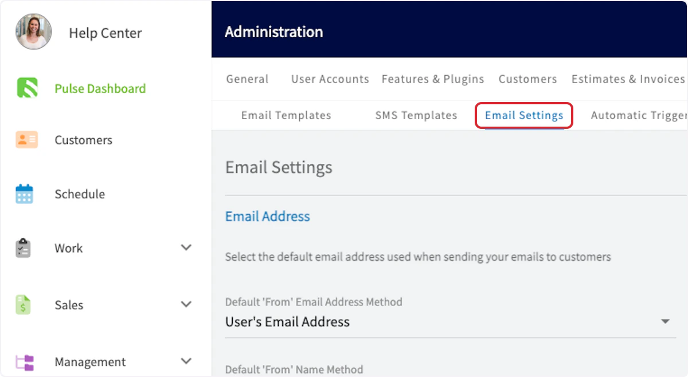Click the Administration page title
The height and width of the screenshot is (377, 688).
tap(273, 32)
